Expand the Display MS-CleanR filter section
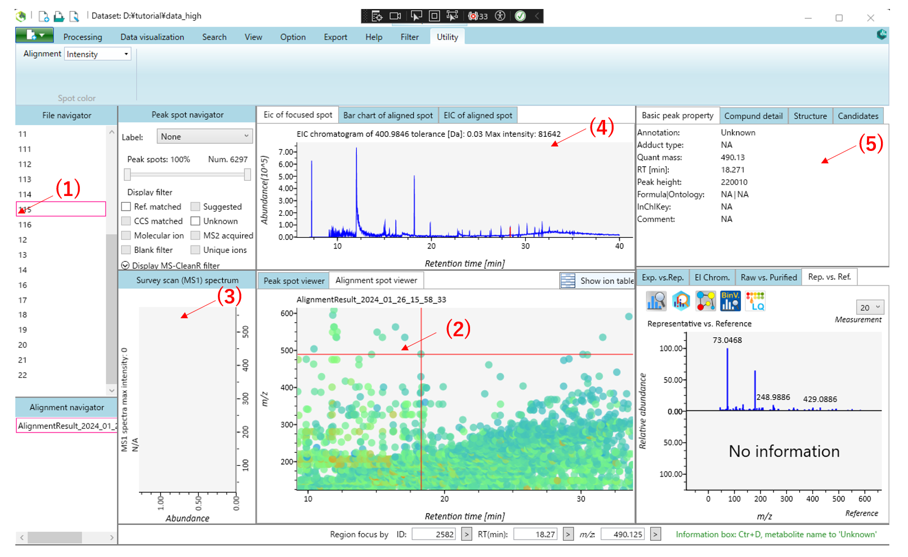The width and height of the screenshot is (908, 557). (125, 265)
